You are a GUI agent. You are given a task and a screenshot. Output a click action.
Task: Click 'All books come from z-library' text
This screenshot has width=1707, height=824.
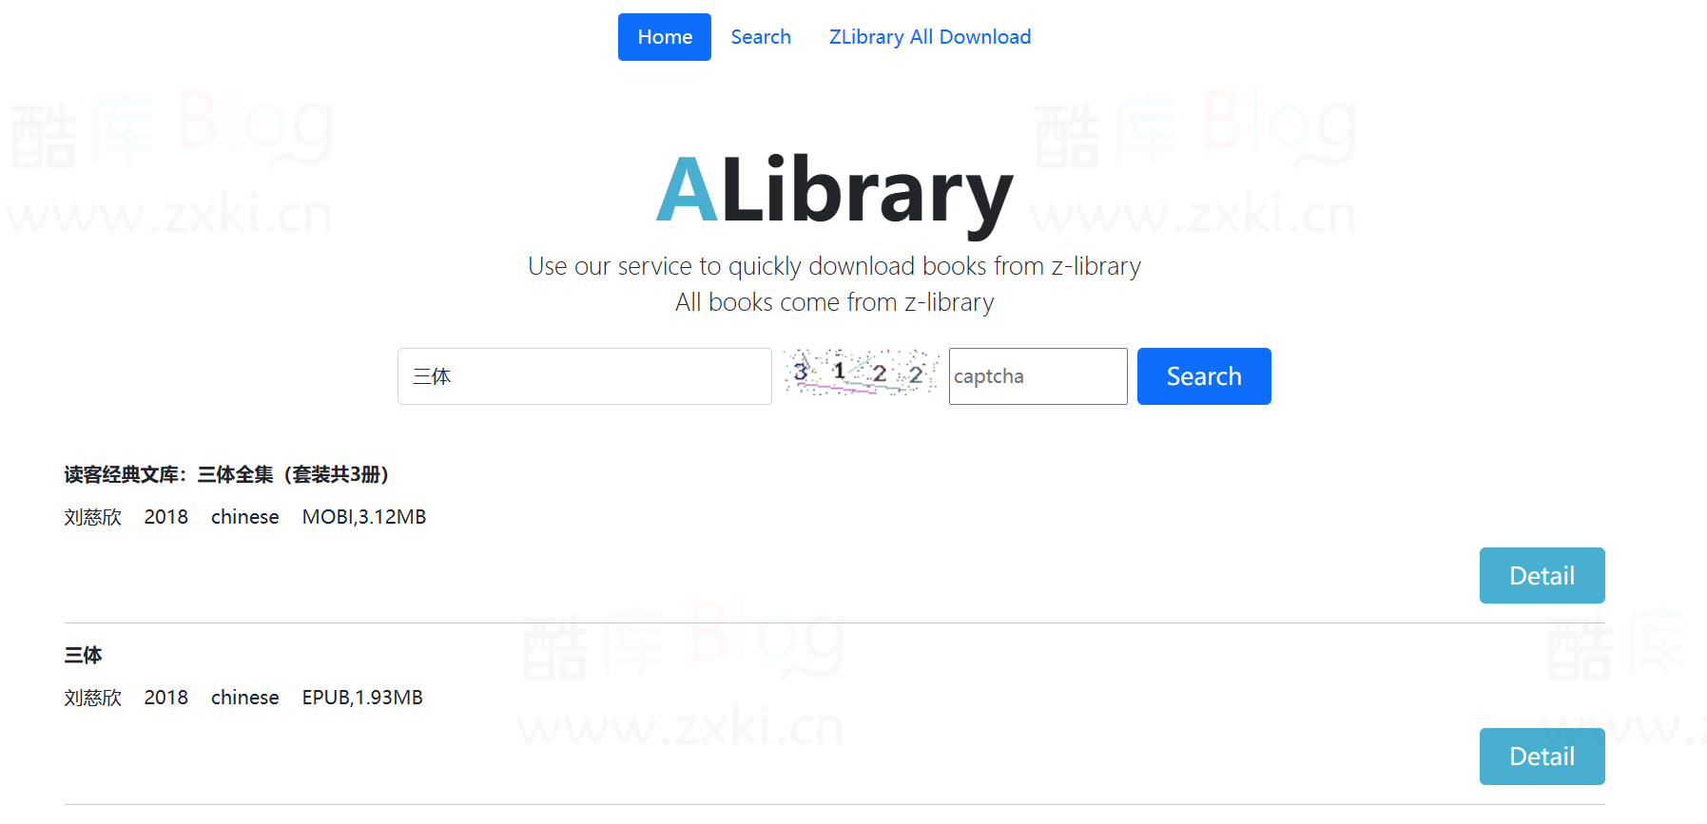click(x=834, y=302)
